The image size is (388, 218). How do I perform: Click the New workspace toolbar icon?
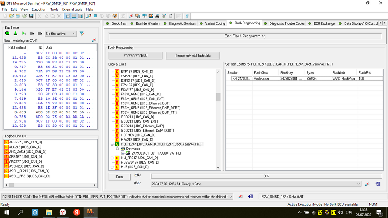5,16
